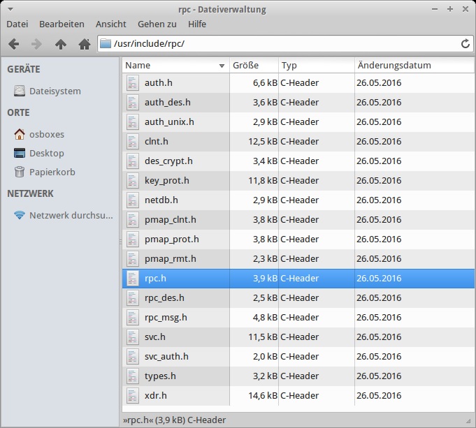Select the file xdr.h
The width and height of the screenshot is (476, 428).
[156, 396]
